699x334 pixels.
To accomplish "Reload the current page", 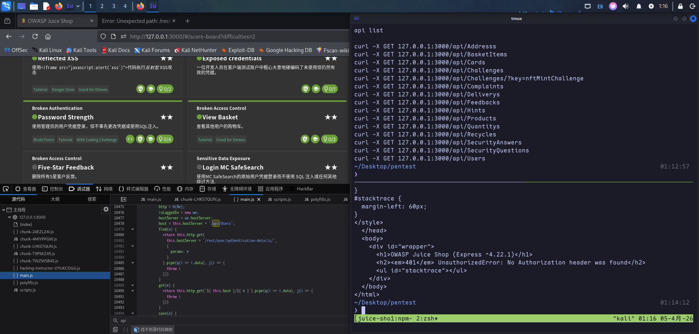I will [35, 36].
